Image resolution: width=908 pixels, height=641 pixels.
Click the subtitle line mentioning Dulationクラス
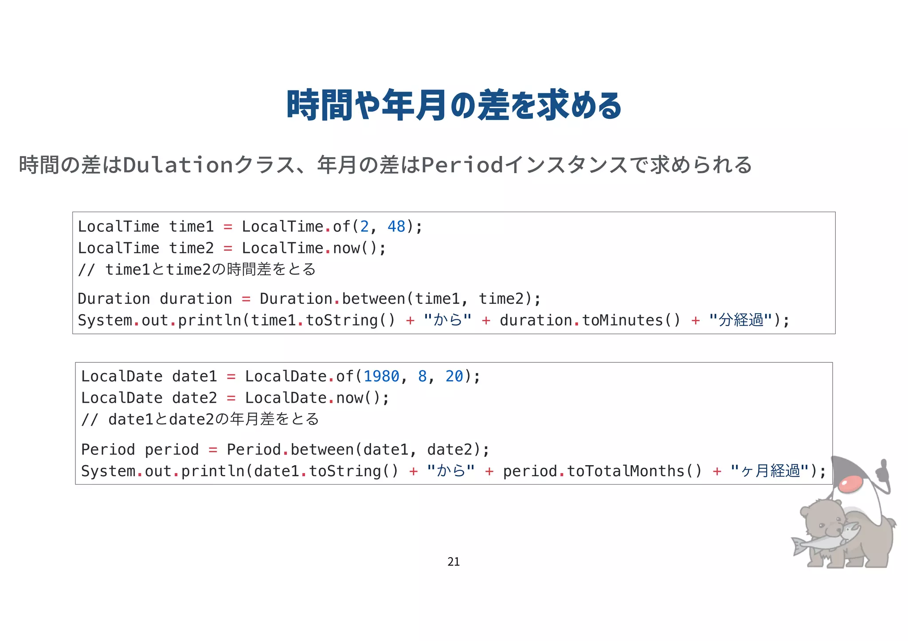[386, 165]
